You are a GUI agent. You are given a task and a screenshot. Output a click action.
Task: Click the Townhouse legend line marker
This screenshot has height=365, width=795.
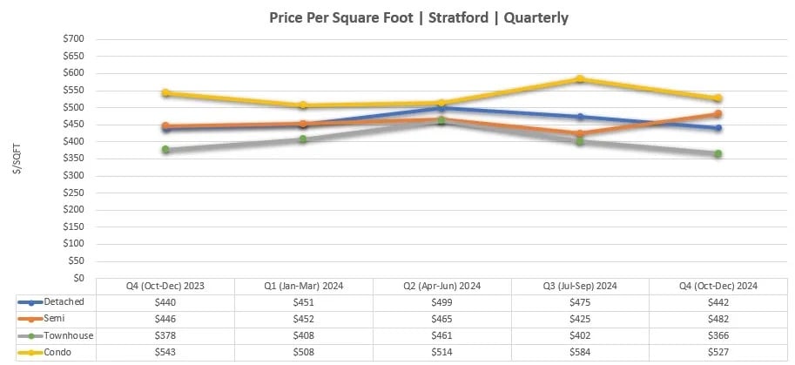click(31, 335)
